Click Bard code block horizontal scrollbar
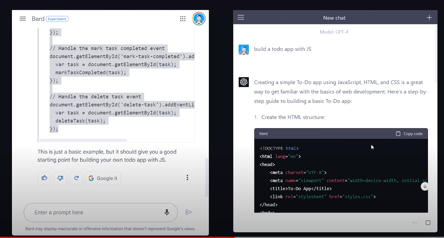The width and height of the screenshot is (444, 238). 83,140
